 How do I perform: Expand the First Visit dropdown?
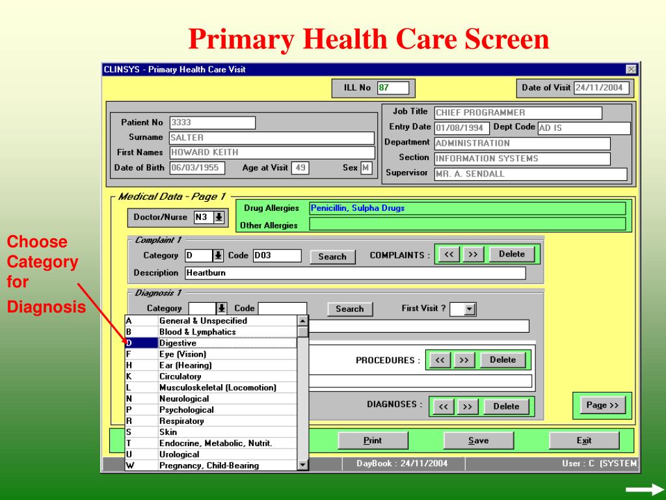coord(470,309)
